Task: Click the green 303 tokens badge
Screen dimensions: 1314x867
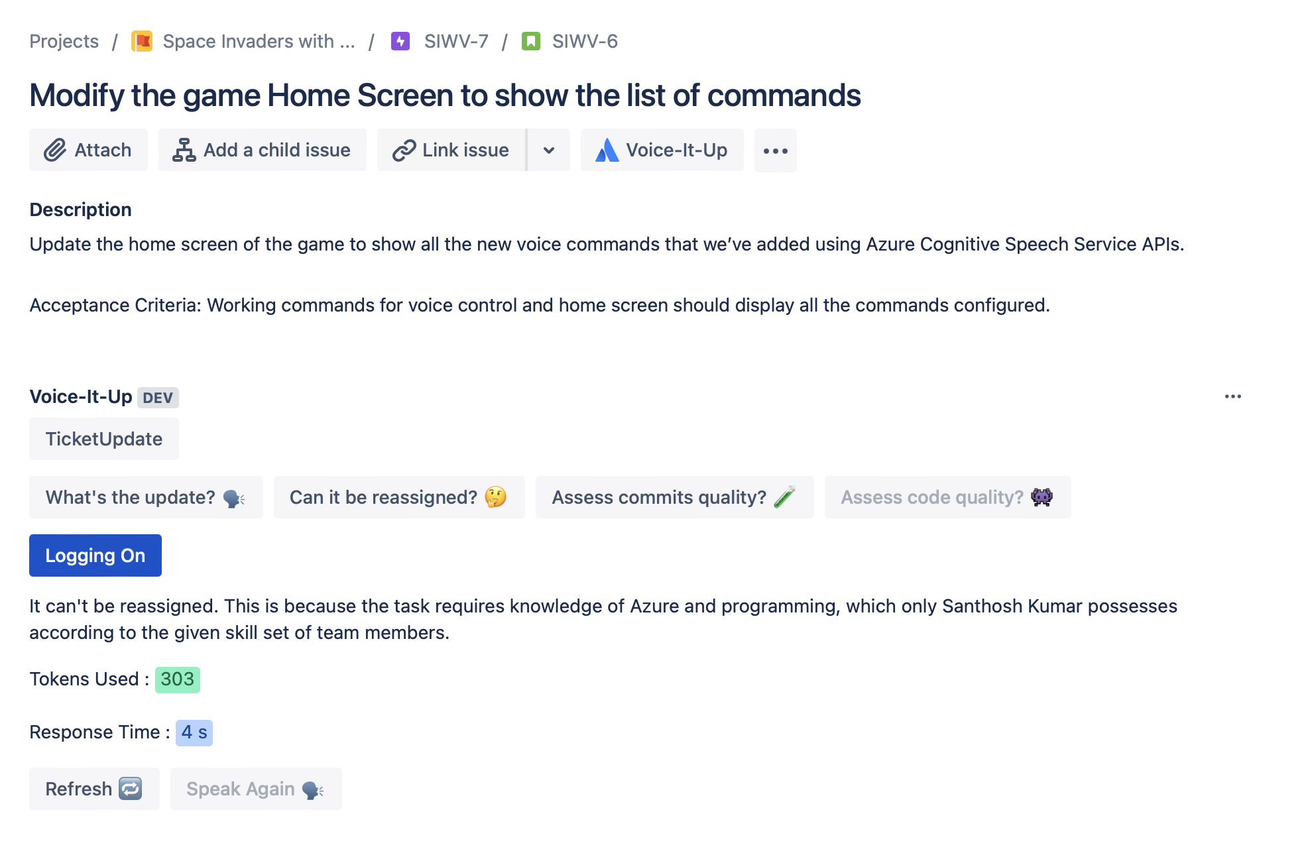Action: [178, 679]
